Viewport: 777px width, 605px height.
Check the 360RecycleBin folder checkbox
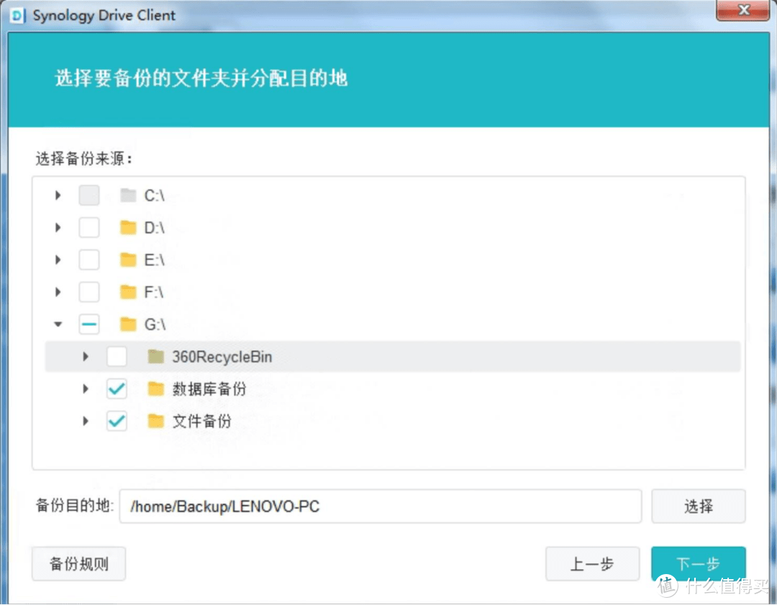(117, 356)
